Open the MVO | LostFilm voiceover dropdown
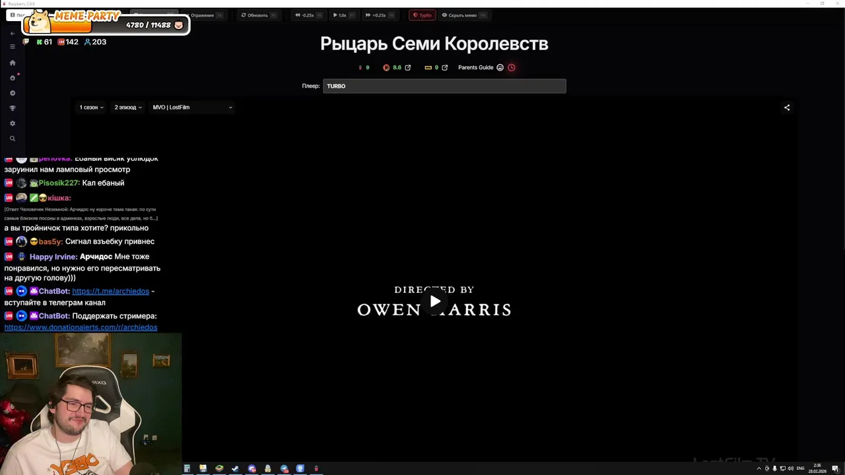This screenshot has height=475, width=845. pos(192,108)
